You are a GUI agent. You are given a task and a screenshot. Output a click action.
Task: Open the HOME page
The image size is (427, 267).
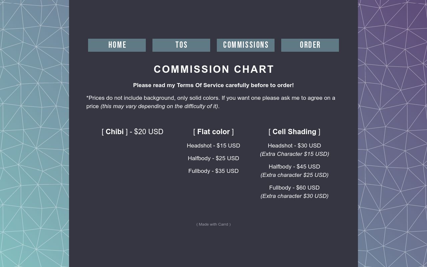pos(117,45)
